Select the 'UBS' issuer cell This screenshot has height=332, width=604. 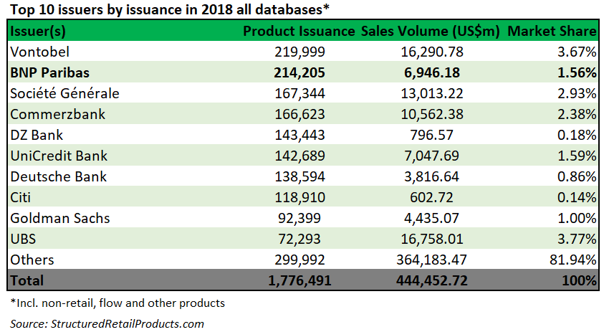pos(23,239)
